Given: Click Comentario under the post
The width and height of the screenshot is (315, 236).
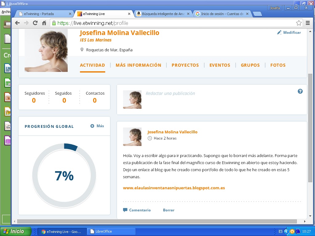Looking at the screenshot, I should pyautogui.click(x=140, y=210).
